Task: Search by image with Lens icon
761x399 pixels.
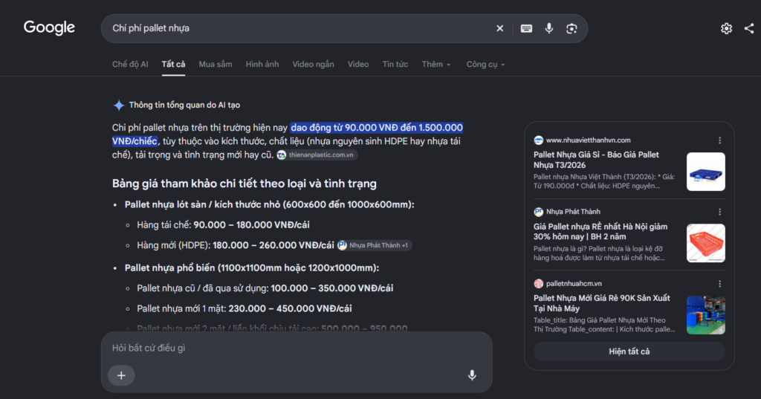Action: point(571,29)
